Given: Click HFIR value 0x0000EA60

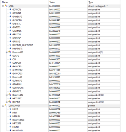Looking at the screenshot, I should coord(55,113).
